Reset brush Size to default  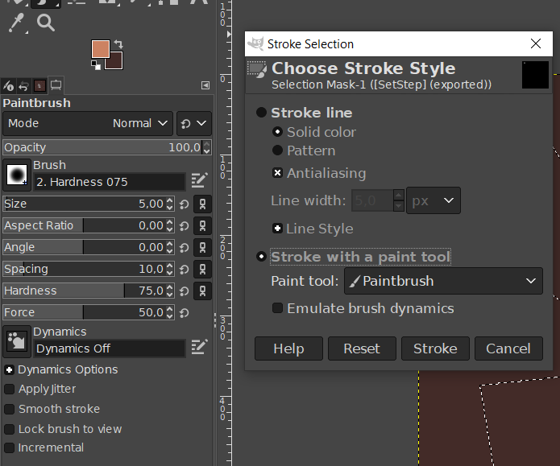pyautogui.click(x=185, y=204)
